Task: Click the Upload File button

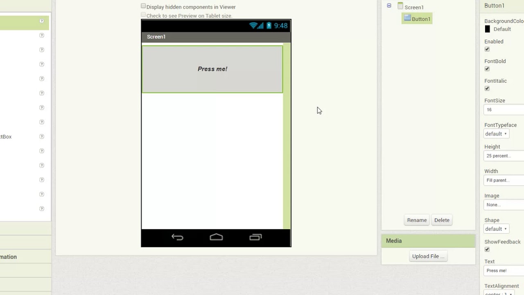Action: pyautogui.click(x=428, y=256)
